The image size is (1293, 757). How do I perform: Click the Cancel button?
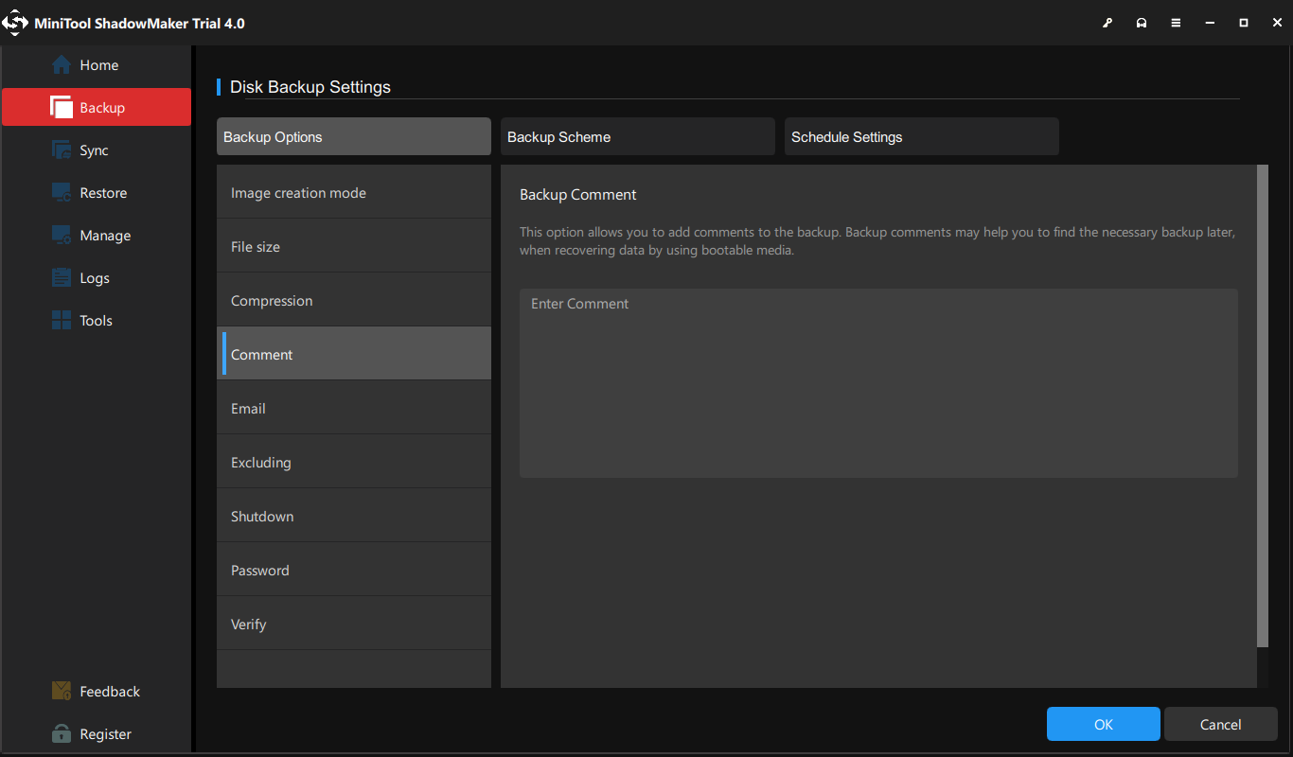pos(1221,724)
